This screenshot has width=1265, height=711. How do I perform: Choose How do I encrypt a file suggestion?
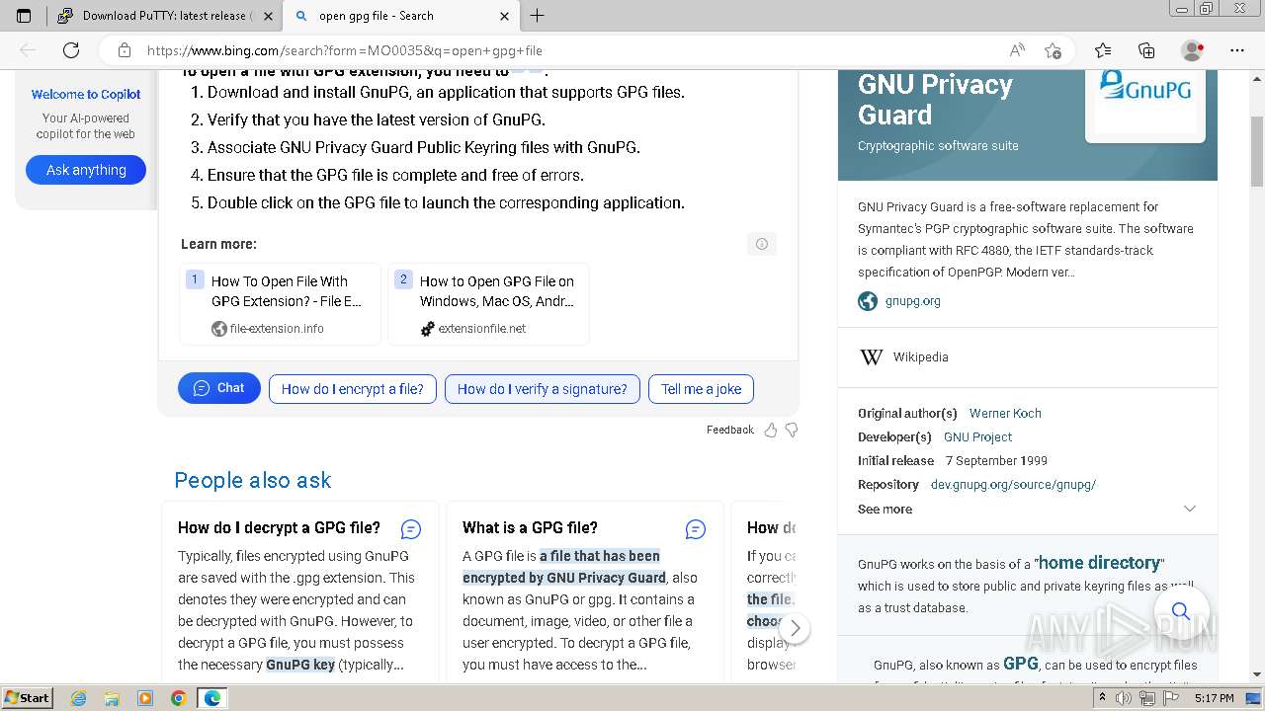pos(353,389)
